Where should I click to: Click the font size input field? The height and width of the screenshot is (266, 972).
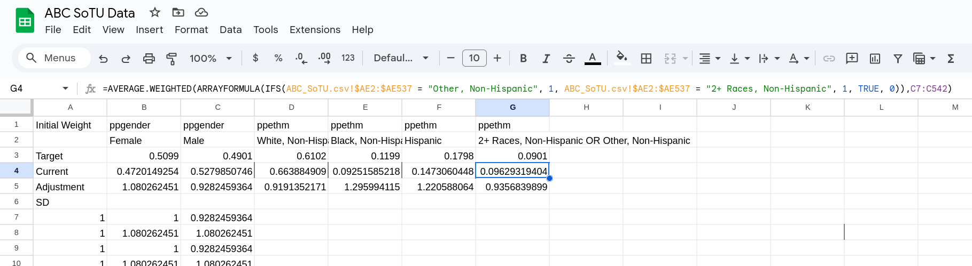474,58
